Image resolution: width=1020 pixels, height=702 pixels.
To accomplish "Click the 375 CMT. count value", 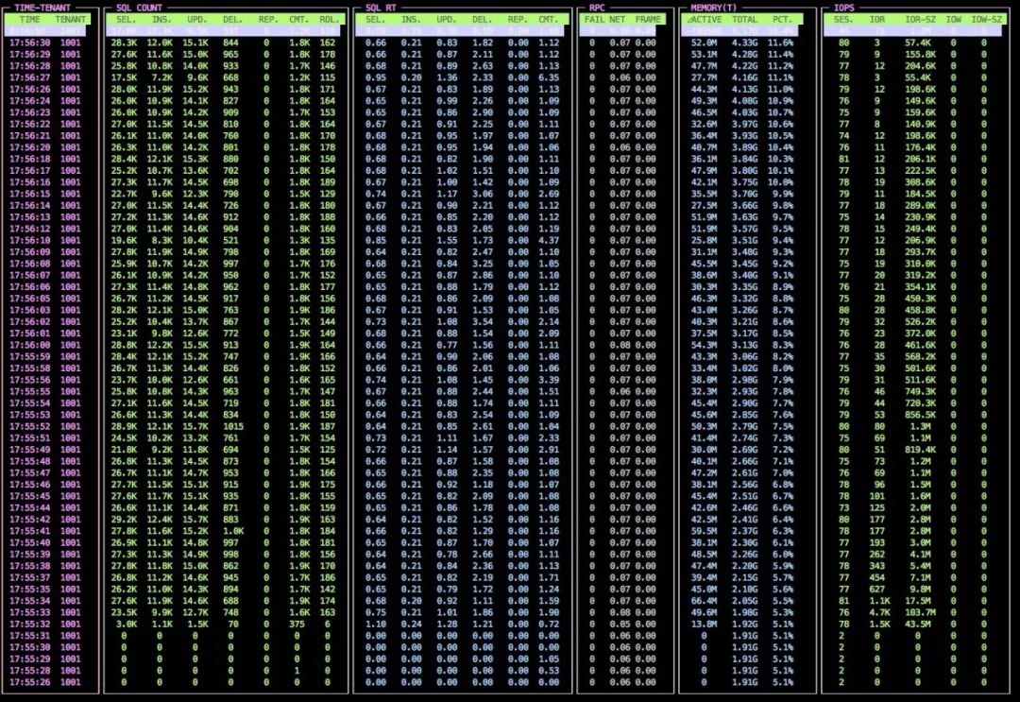I will pos(297,624).
